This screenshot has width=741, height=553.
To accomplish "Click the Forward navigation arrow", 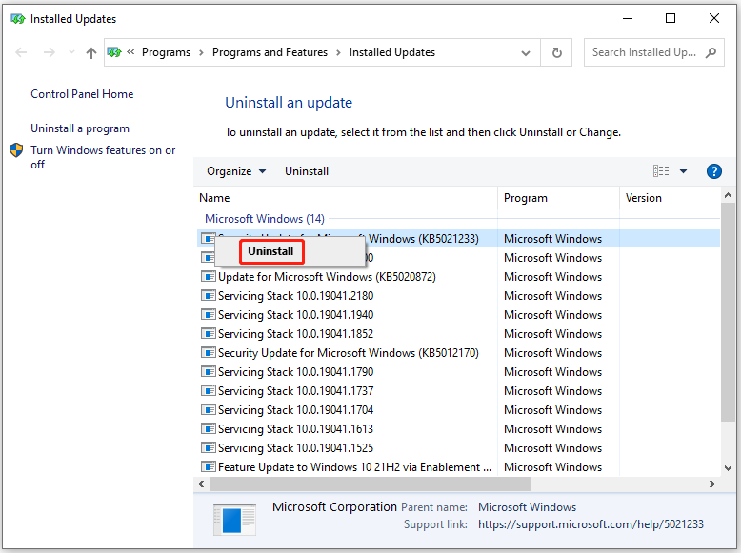I will coord(50,52).
